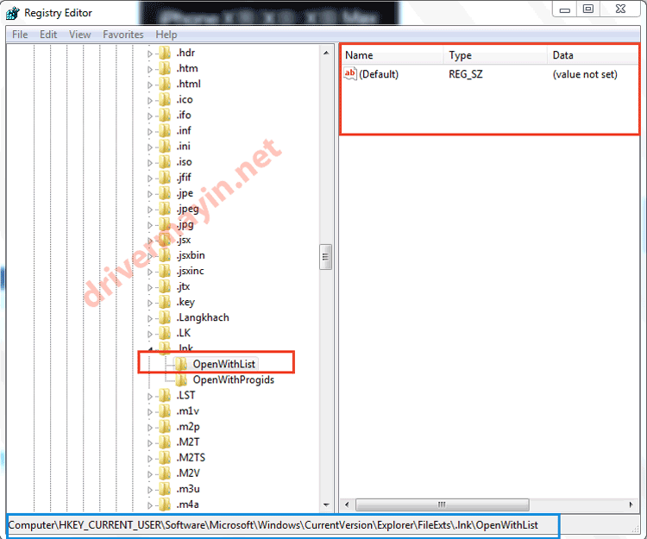Click the OpenWithProgids folder icon
647x539 pixels.
pos(181,380)
